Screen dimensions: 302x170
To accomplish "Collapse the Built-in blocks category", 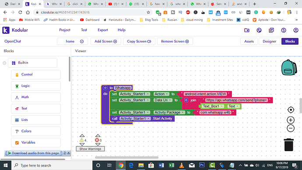I will pyautogui.click(x=4, y=63).
